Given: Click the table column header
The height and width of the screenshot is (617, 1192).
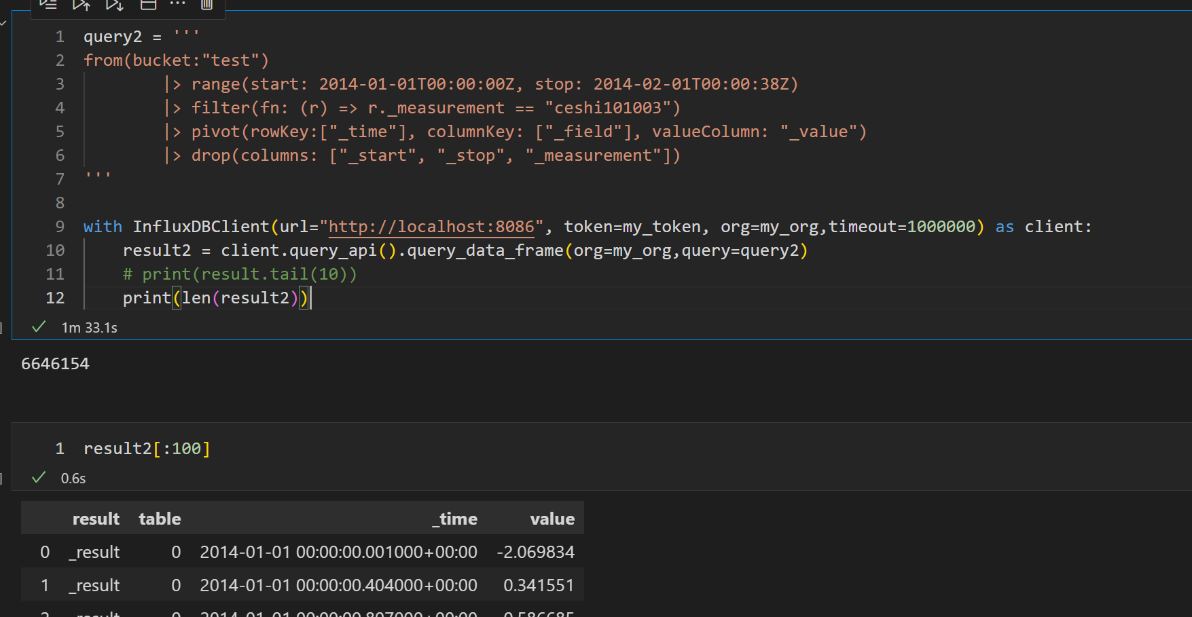Looking at the screenshot, I should click(160, 518).
